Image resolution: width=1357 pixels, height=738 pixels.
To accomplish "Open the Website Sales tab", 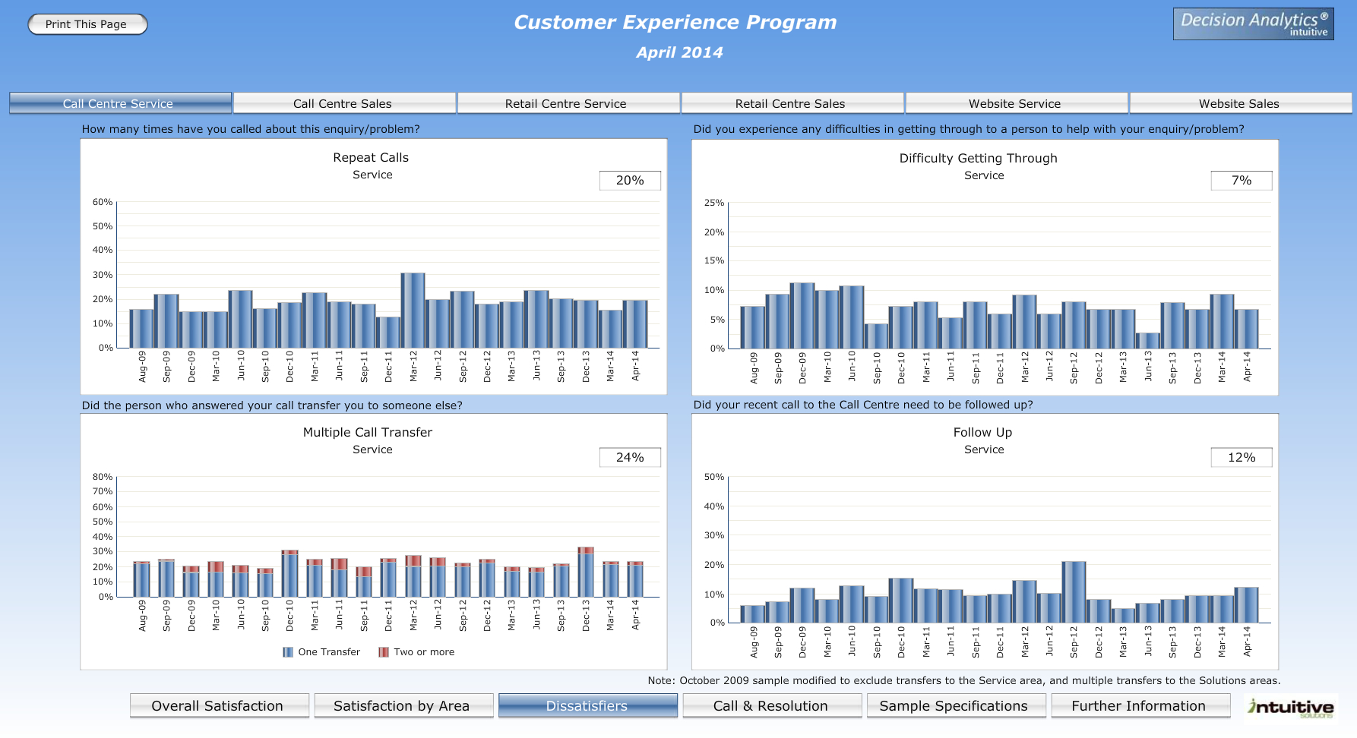I will [x=1238, y=104].
